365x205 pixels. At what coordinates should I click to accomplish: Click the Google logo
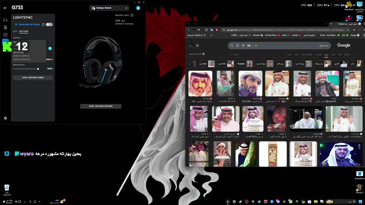pos(344,45)
